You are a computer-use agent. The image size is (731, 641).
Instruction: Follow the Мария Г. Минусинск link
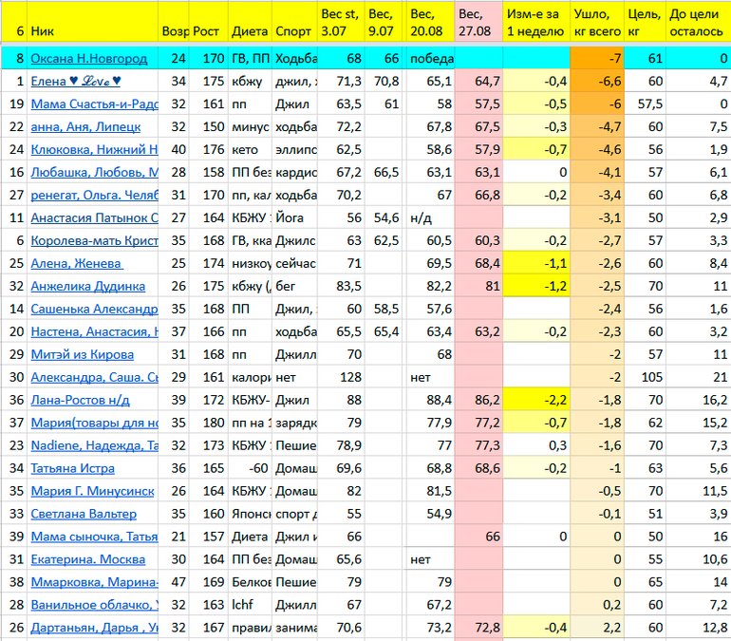pos(91,491)
